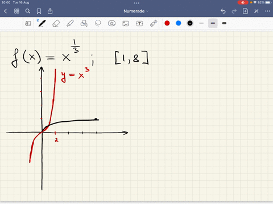
Task: Select the Highlighter tool
Action: pyautogui.click(x=70, y=23)
